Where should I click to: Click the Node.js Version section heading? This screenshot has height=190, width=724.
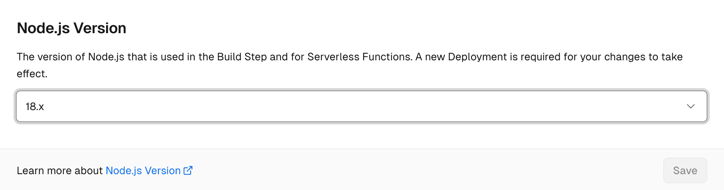coord(71,28)
